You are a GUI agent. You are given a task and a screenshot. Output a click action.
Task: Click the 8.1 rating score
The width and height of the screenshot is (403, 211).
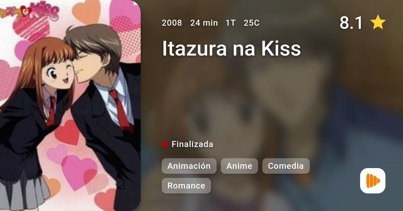click(x=351, y=23)
